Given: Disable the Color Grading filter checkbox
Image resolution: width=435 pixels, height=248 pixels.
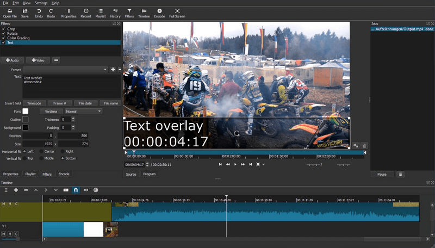Looking at the screenshot, I should (x=3, y=38).
